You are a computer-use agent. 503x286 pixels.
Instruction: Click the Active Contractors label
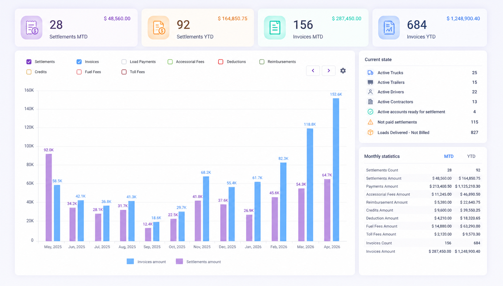[395, 102]
